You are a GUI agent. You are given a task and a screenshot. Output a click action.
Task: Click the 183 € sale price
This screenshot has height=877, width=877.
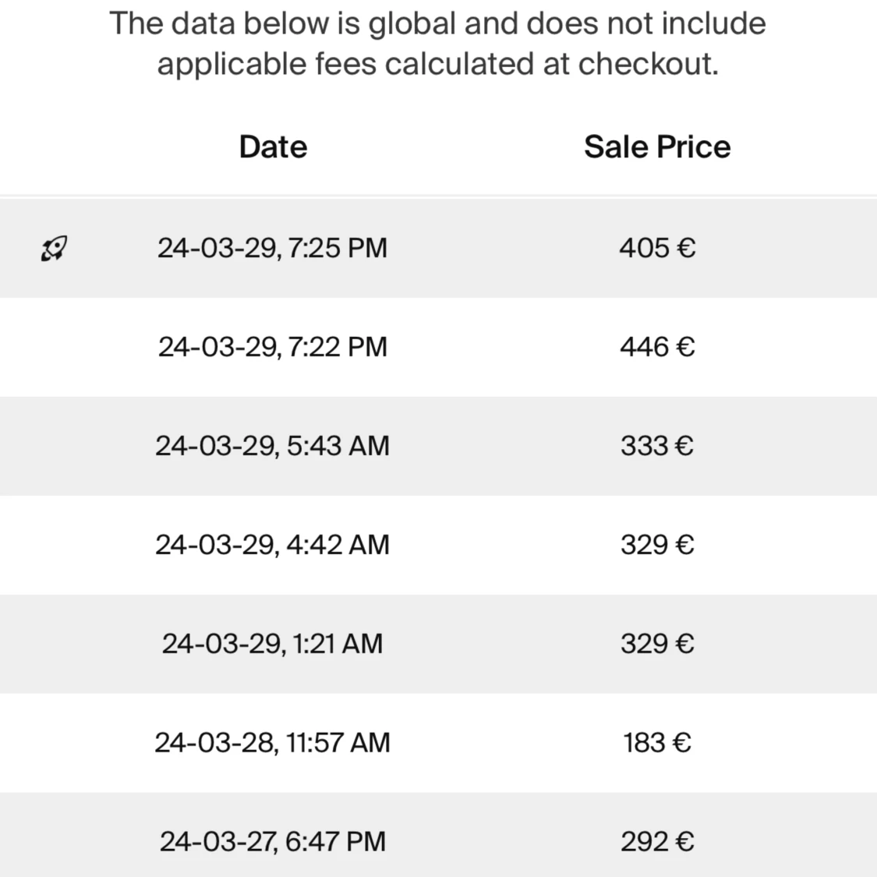click(657, 743)
